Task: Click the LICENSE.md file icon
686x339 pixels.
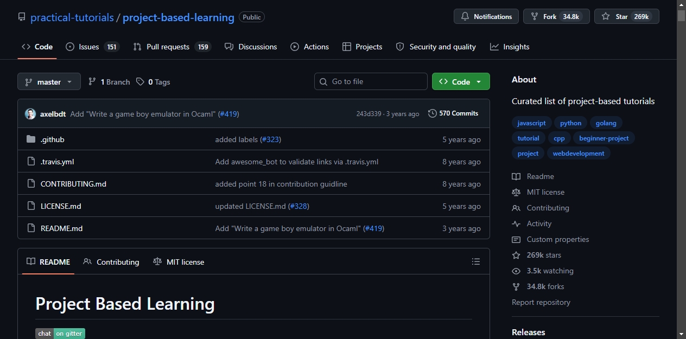Action: click(x=31, y=206)
